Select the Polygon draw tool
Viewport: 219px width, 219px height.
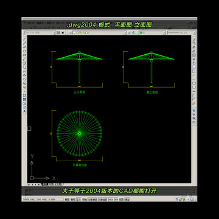coord(24,51)
